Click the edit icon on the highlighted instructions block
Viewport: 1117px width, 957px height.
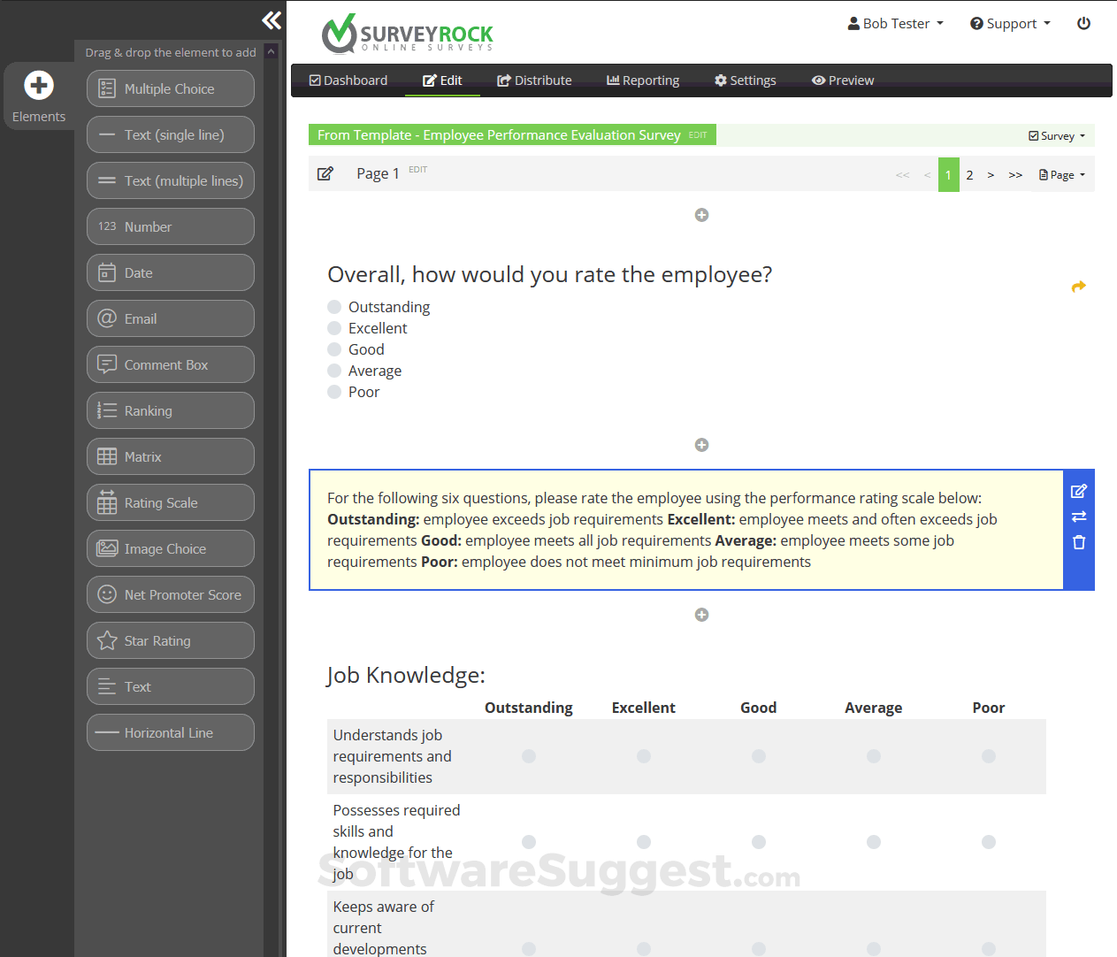tap(1079, 491)
